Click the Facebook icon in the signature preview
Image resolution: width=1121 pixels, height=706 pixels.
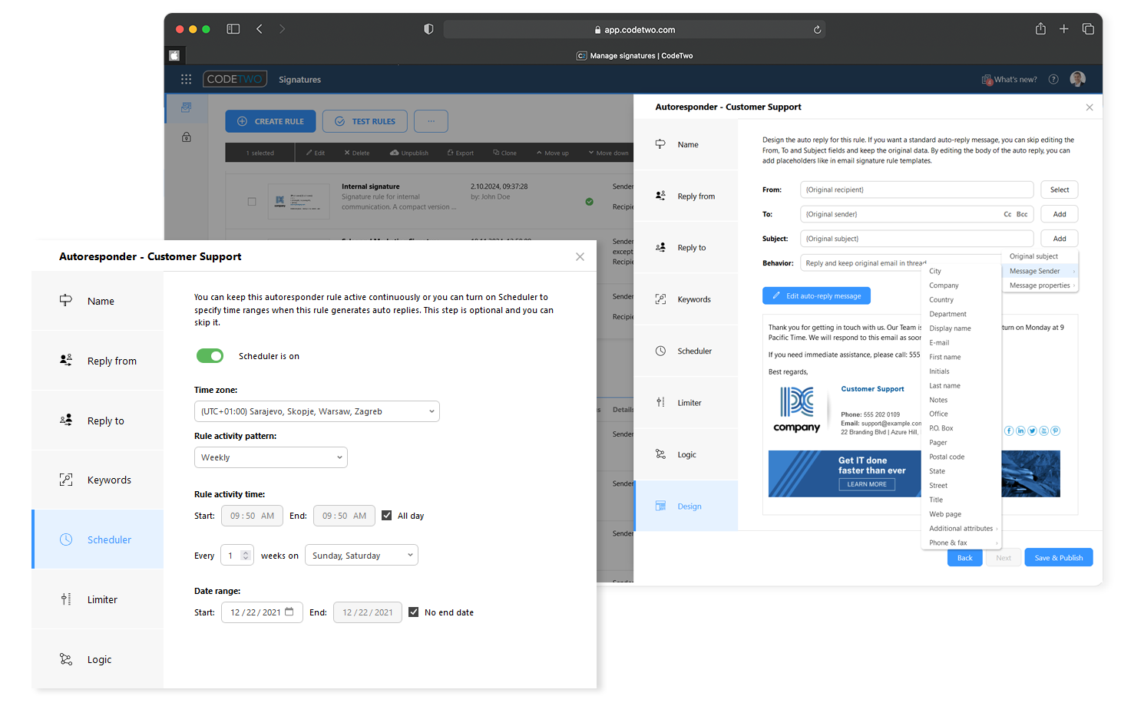pyautogui.click(x=1009, y=431)
